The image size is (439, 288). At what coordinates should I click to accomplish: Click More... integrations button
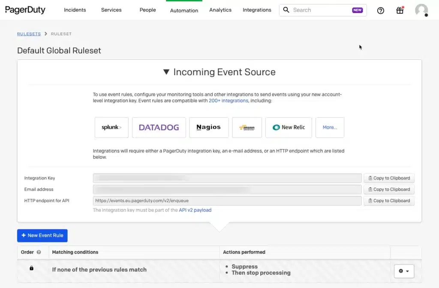point(330,127)
